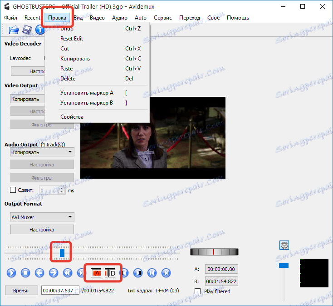Open the Видео menu

tap(97, 18)
